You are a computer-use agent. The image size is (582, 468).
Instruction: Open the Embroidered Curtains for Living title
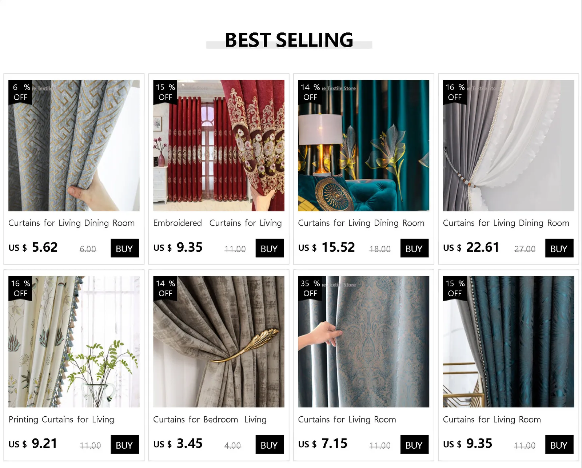218,223
